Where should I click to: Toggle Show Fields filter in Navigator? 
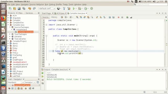pos(12,88)
